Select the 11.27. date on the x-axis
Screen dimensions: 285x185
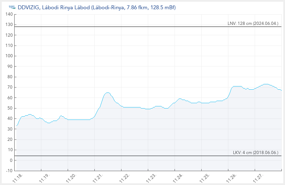tap(258, 178)
